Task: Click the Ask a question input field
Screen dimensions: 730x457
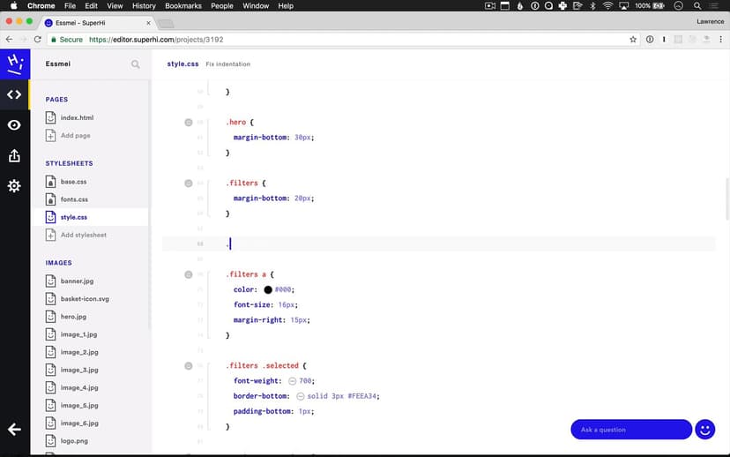Action: tap(630, 430)
